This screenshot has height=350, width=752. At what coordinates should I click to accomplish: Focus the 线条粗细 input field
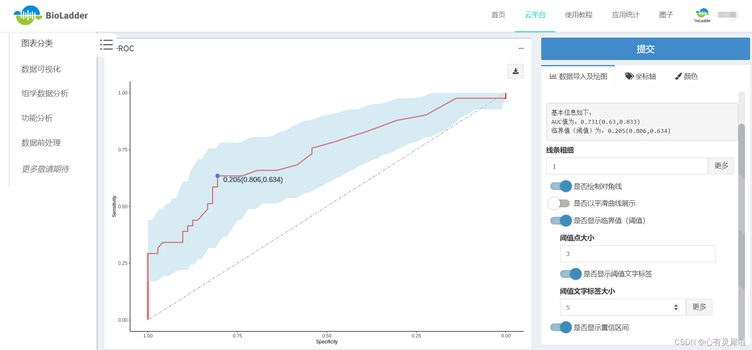(627, 166)
